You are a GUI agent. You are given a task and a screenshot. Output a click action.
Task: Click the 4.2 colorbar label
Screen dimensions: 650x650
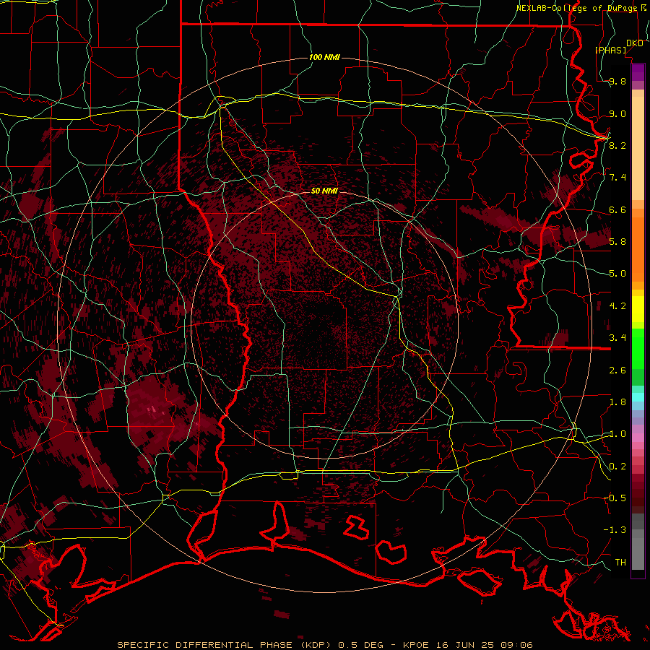click(x=617, y=306)
